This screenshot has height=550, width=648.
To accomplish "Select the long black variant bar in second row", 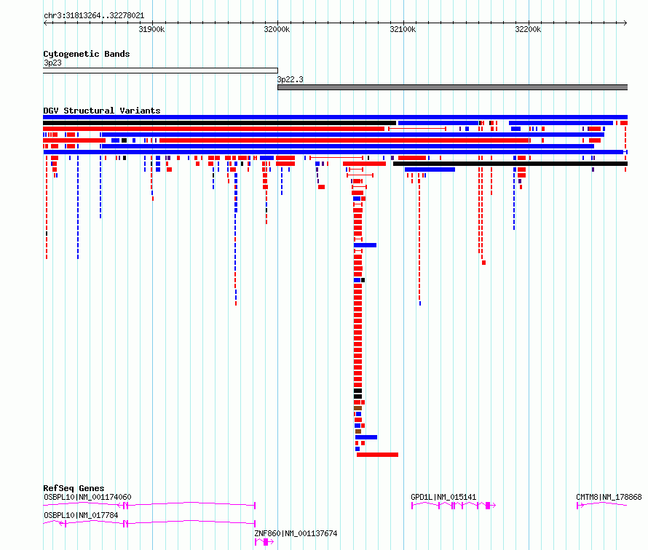I will coord(219,123).
